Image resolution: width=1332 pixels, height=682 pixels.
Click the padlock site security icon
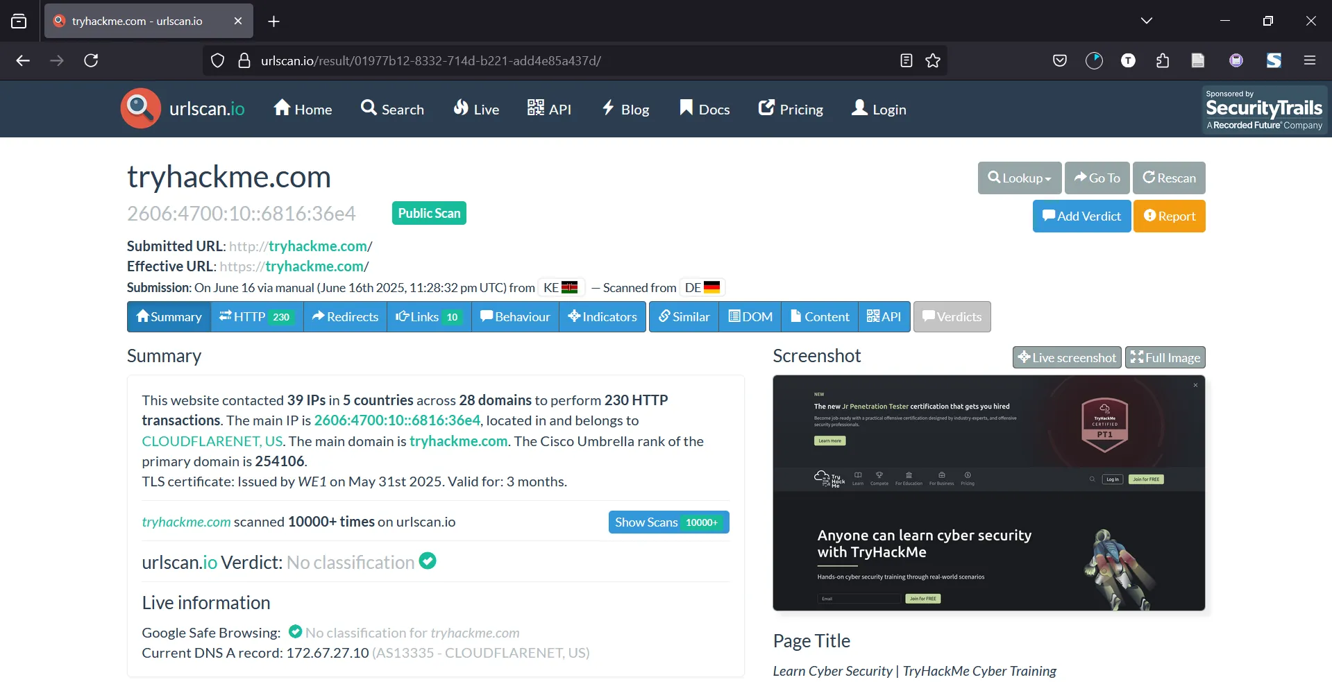[x=244, y=60]
